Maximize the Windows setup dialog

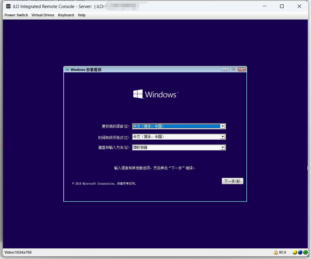tap(233, 69)
